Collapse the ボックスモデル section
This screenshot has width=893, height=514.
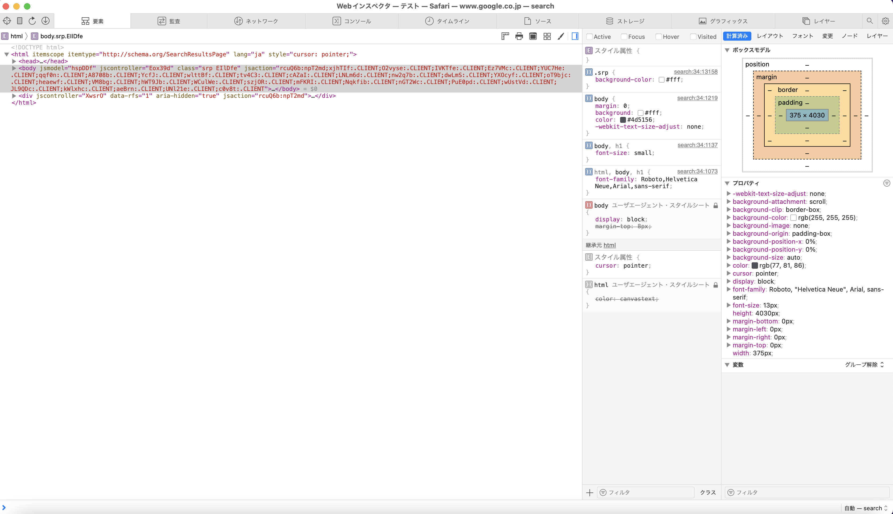pos(727,50)
